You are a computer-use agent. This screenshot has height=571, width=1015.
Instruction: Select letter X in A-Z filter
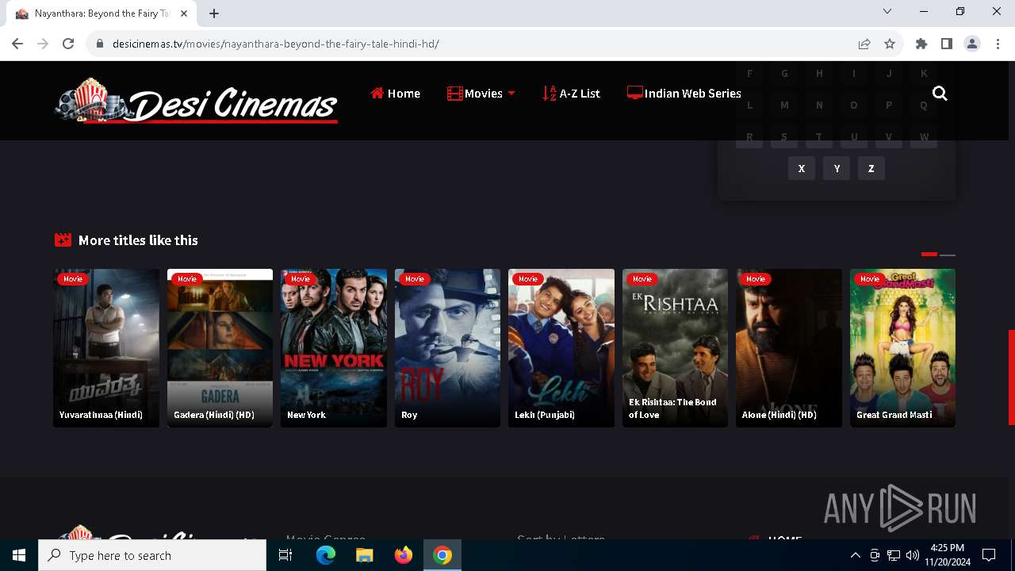[x=802, y=168]
